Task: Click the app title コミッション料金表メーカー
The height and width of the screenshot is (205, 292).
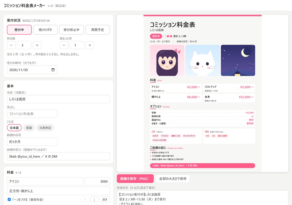Action: tap(24, 6)
